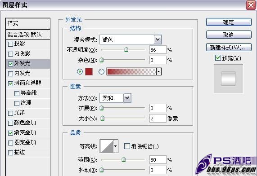Viewport: 257px width, 176px height.
Task: Click the 确定 OK button
Action: [229, 22]
